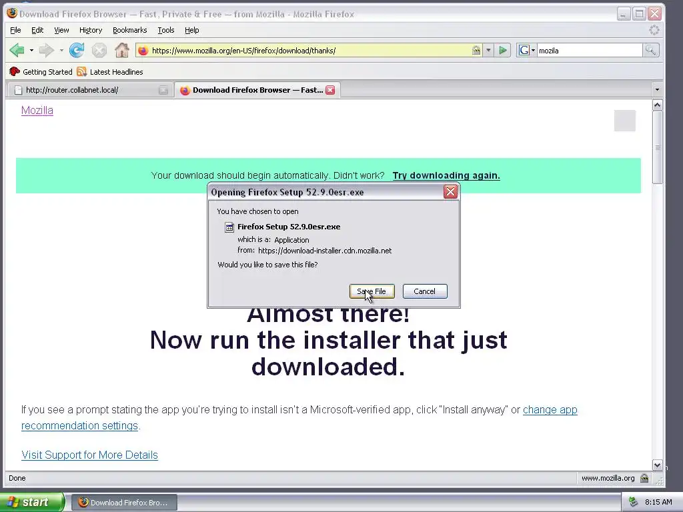Click the 'Try downloading again.' link
The image size is (683, 512).
(446, 175)
